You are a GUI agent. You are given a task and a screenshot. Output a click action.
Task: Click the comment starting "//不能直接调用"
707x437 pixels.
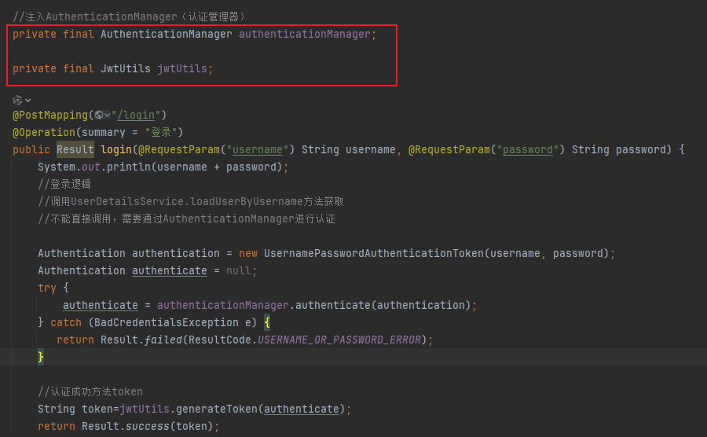coord(187,218)
